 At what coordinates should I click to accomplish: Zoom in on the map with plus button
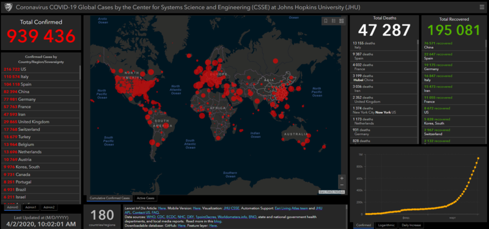point(342,178)
